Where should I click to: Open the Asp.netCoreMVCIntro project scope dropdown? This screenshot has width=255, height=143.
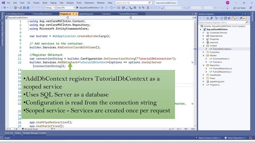(x=36, y=17)
